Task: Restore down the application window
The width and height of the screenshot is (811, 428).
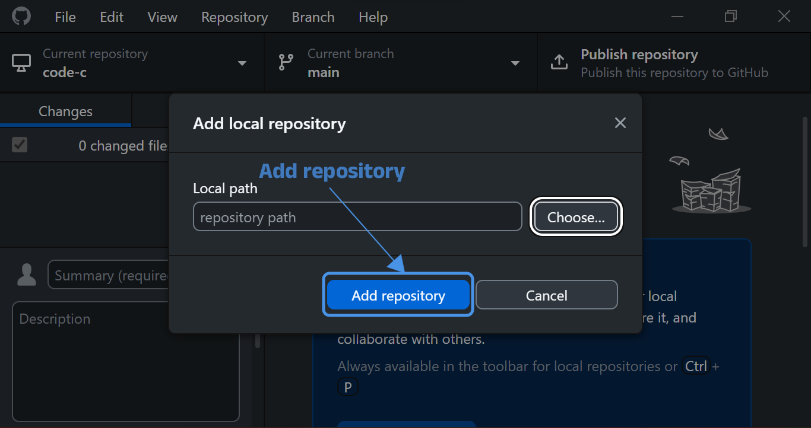Action: [x=730, y=17]
